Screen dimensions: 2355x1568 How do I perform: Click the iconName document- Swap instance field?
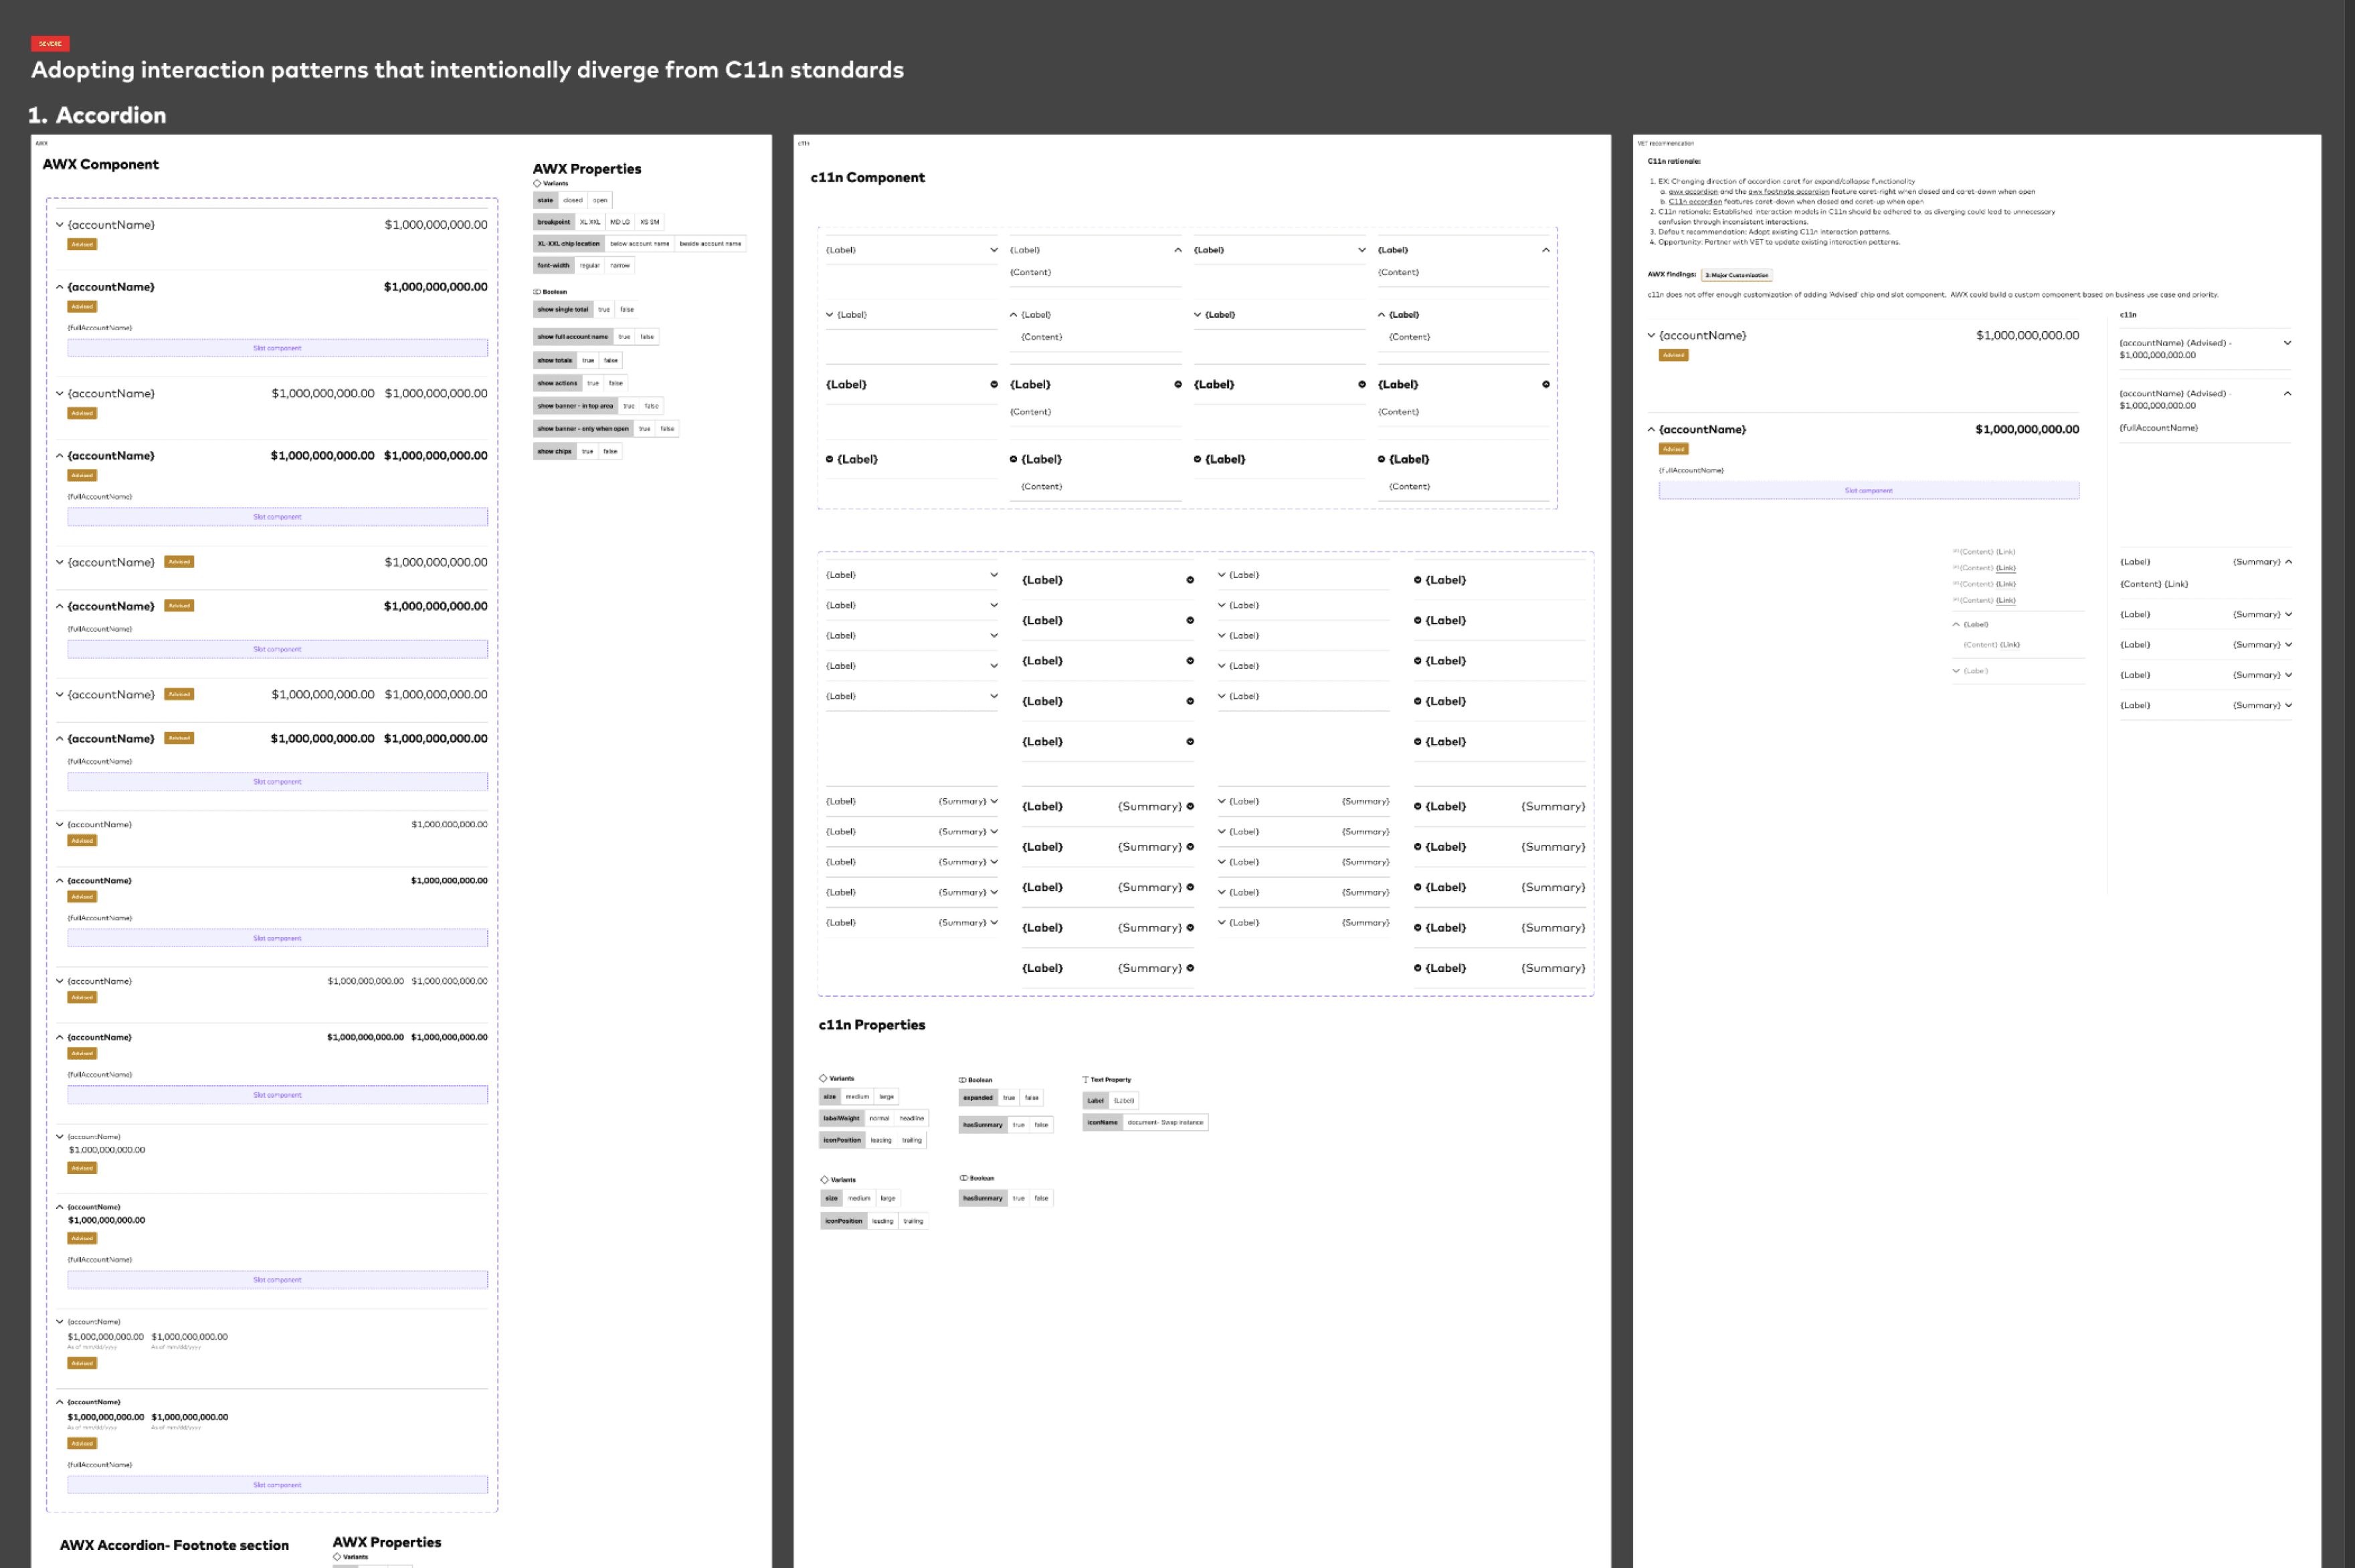tap(1165, 1122)
